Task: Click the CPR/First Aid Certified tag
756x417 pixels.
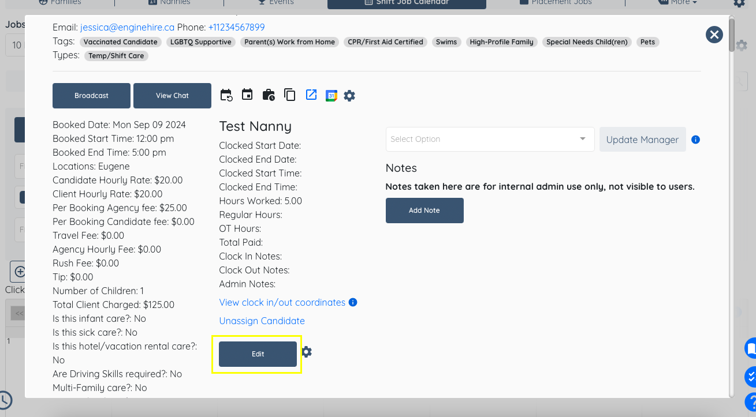Action: pos(385,42)
